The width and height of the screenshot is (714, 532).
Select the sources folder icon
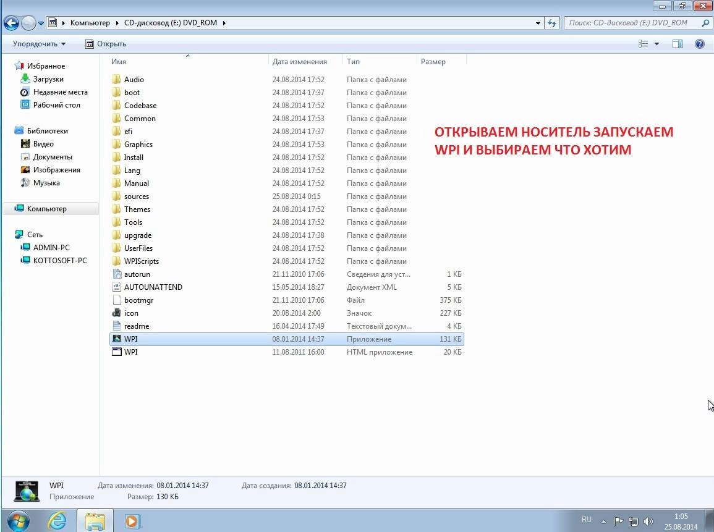click(x=117, y=196)
